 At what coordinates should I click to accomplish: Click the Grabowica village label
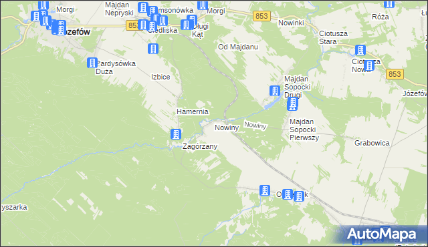tap(372, 143)
